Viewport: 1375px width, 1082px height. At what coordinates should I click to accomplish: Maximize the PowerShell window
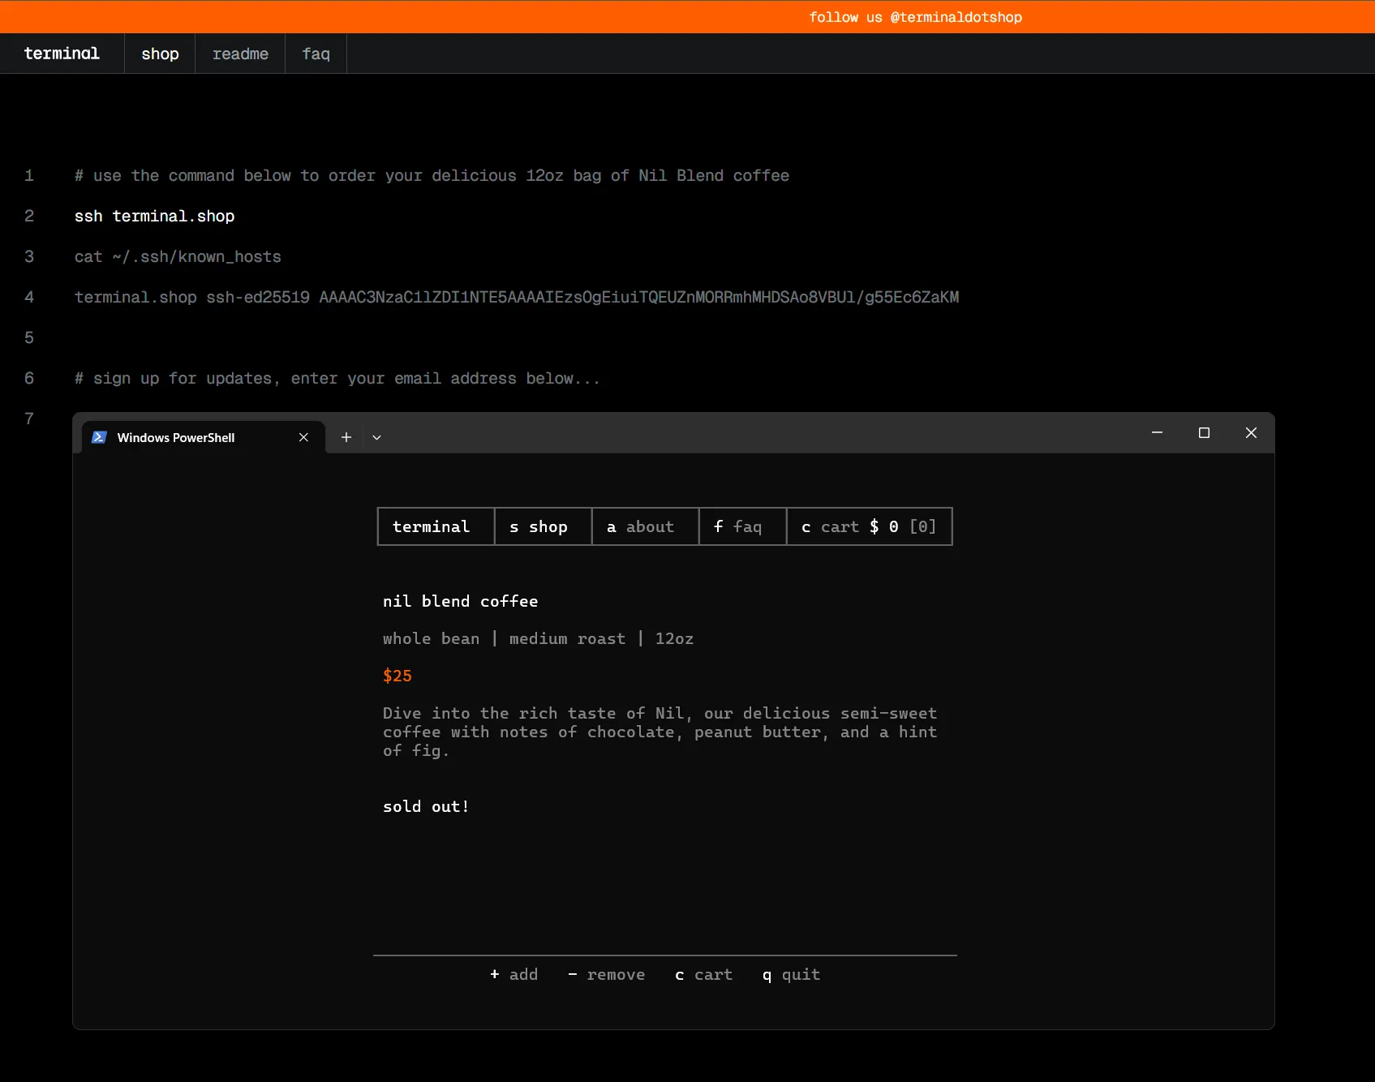pos(1204,433)
